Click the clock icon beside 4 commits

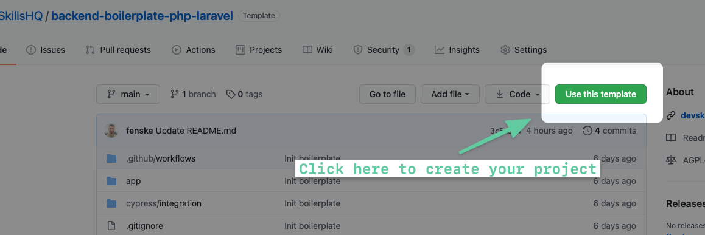(x=587, y=131)
